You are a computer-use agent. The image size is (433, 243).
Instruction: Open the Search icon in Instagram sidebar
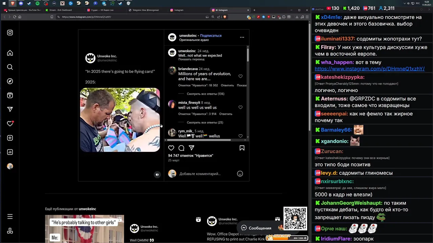(x=10, y=67)
